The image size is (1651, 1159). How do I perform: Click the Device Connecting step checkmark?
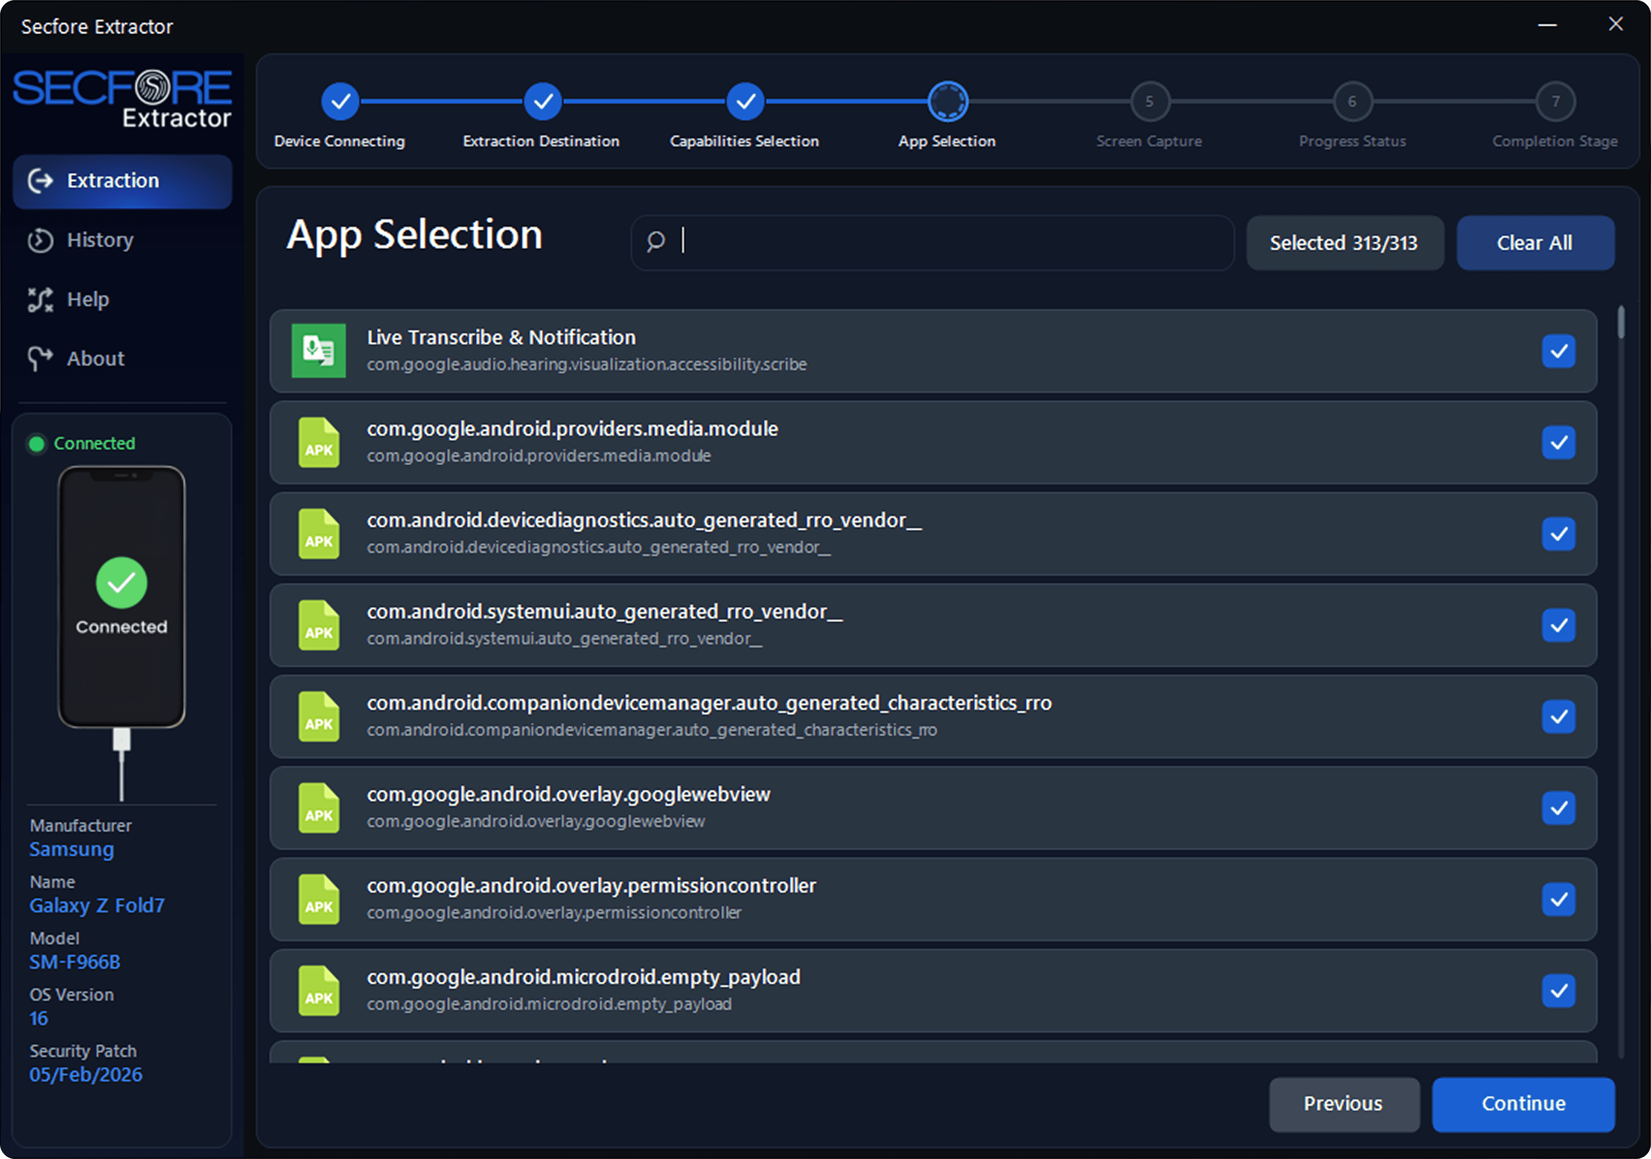340,101
